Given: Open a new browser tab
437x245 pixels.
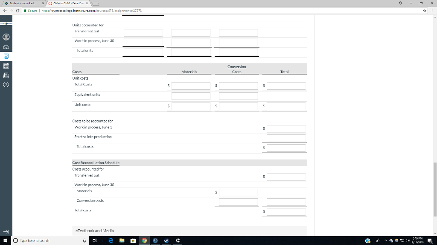Looking at the screenshot, I should (95, 3).
